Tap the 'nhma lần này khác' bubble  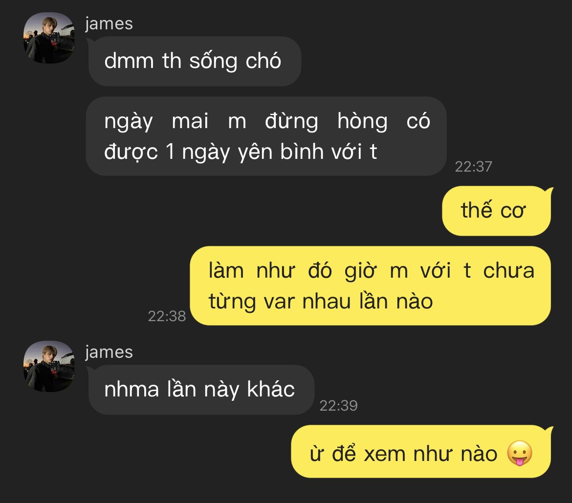[201, 389]
